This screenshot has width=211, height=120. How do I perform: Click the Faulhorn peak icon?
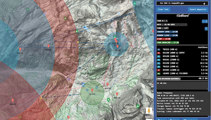point(65,18)
